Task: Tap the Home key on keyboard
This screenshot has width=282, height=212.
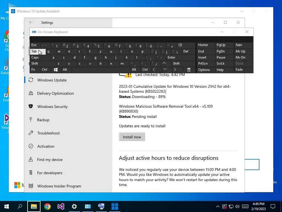Action: click(206, 45)
